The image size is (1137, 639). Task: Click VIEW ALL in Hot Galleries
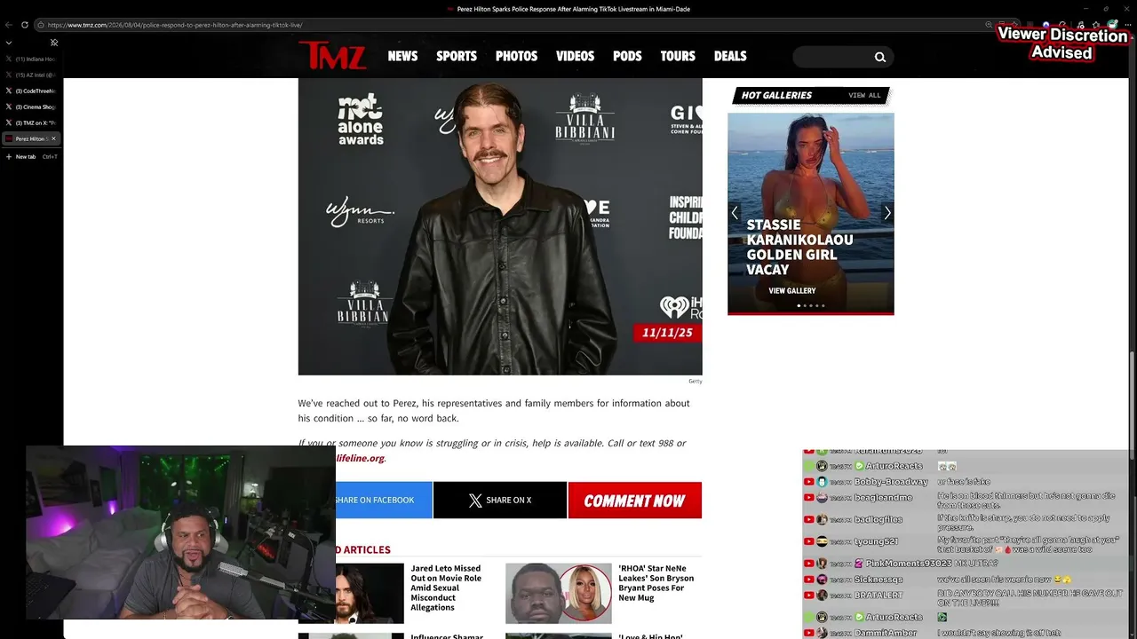tap(864, 95)
